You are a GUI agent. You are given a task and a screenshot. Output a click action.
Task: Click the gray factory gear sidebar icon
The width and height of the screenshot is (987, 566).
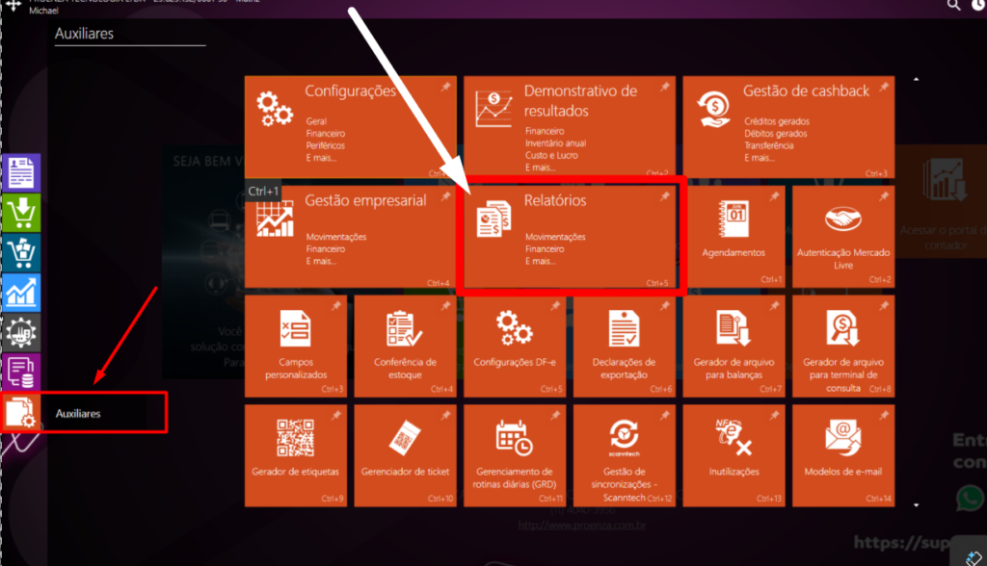point(21,332)
